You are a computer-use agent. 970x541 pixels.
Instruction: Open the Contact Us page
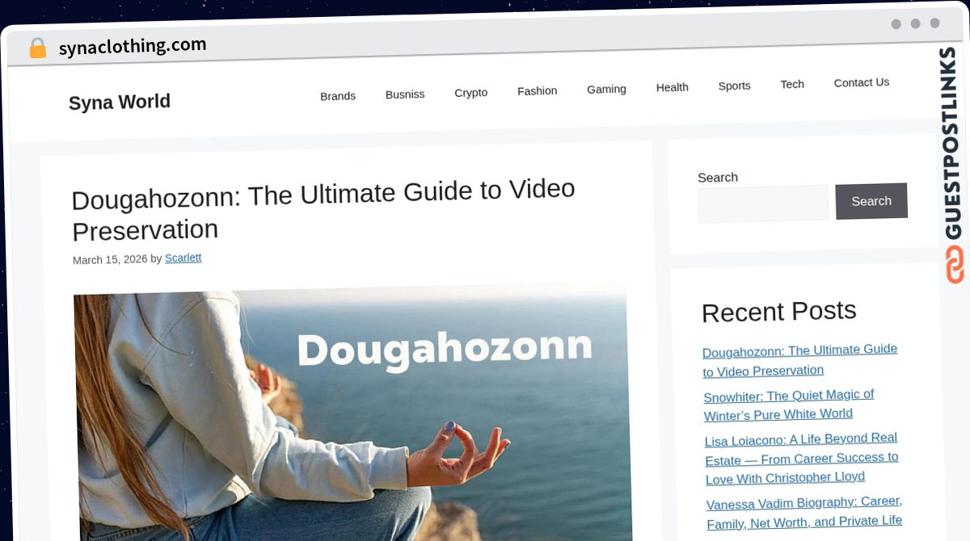click(862, 82)
